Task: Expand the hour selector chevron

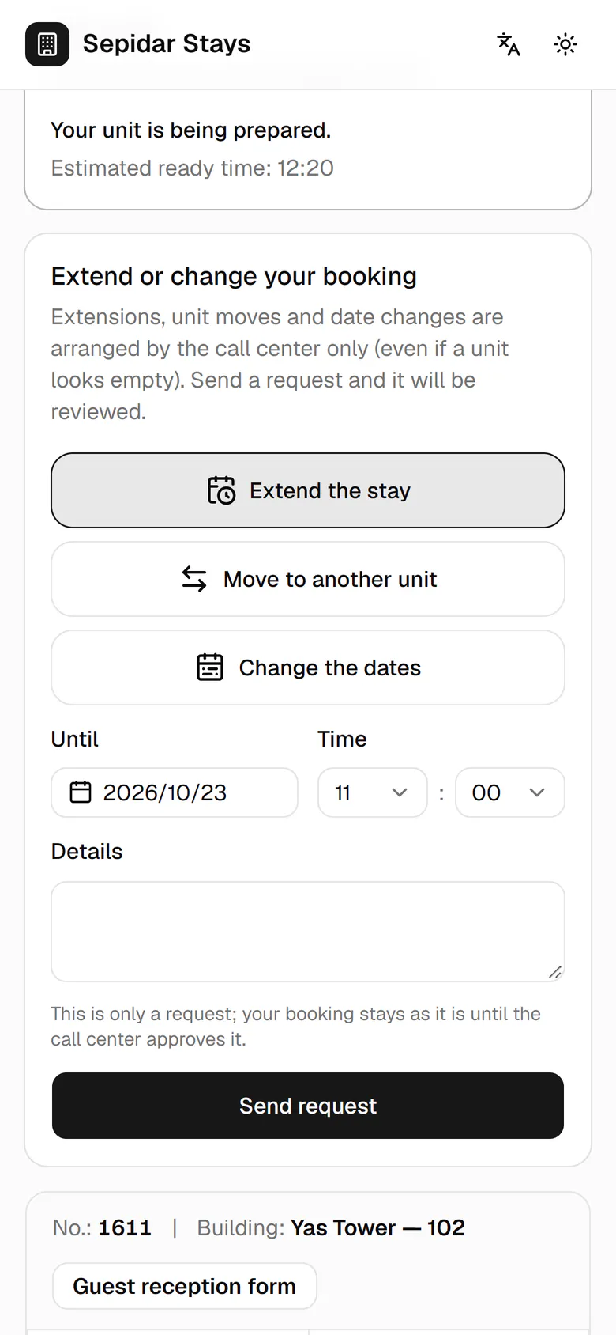Action: (x=400, y=792)
